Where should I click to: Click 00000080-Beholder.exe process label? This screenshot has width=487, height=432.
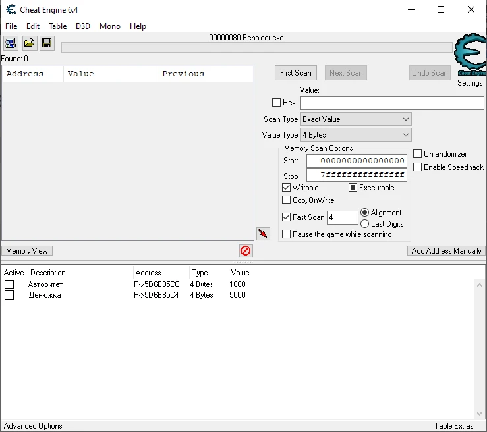[x=246, y=38]
